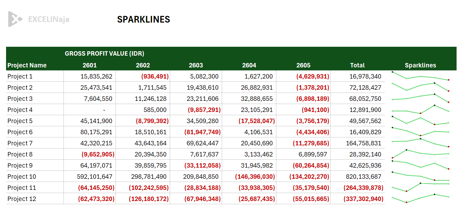Click the 2601 column header
This screenshot has width=462, height=215.
(x=90, y=65)
